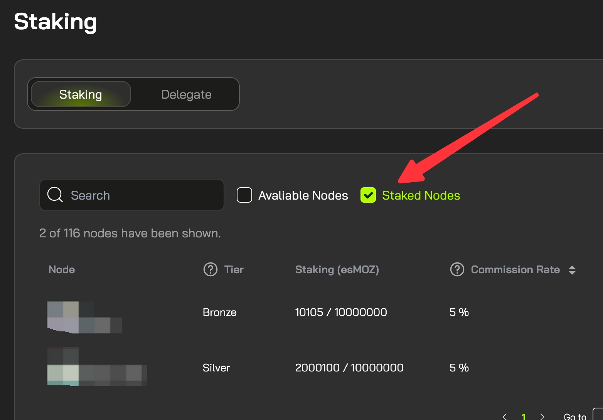Click the Bronze node thumbnail

tap(84, 317)
